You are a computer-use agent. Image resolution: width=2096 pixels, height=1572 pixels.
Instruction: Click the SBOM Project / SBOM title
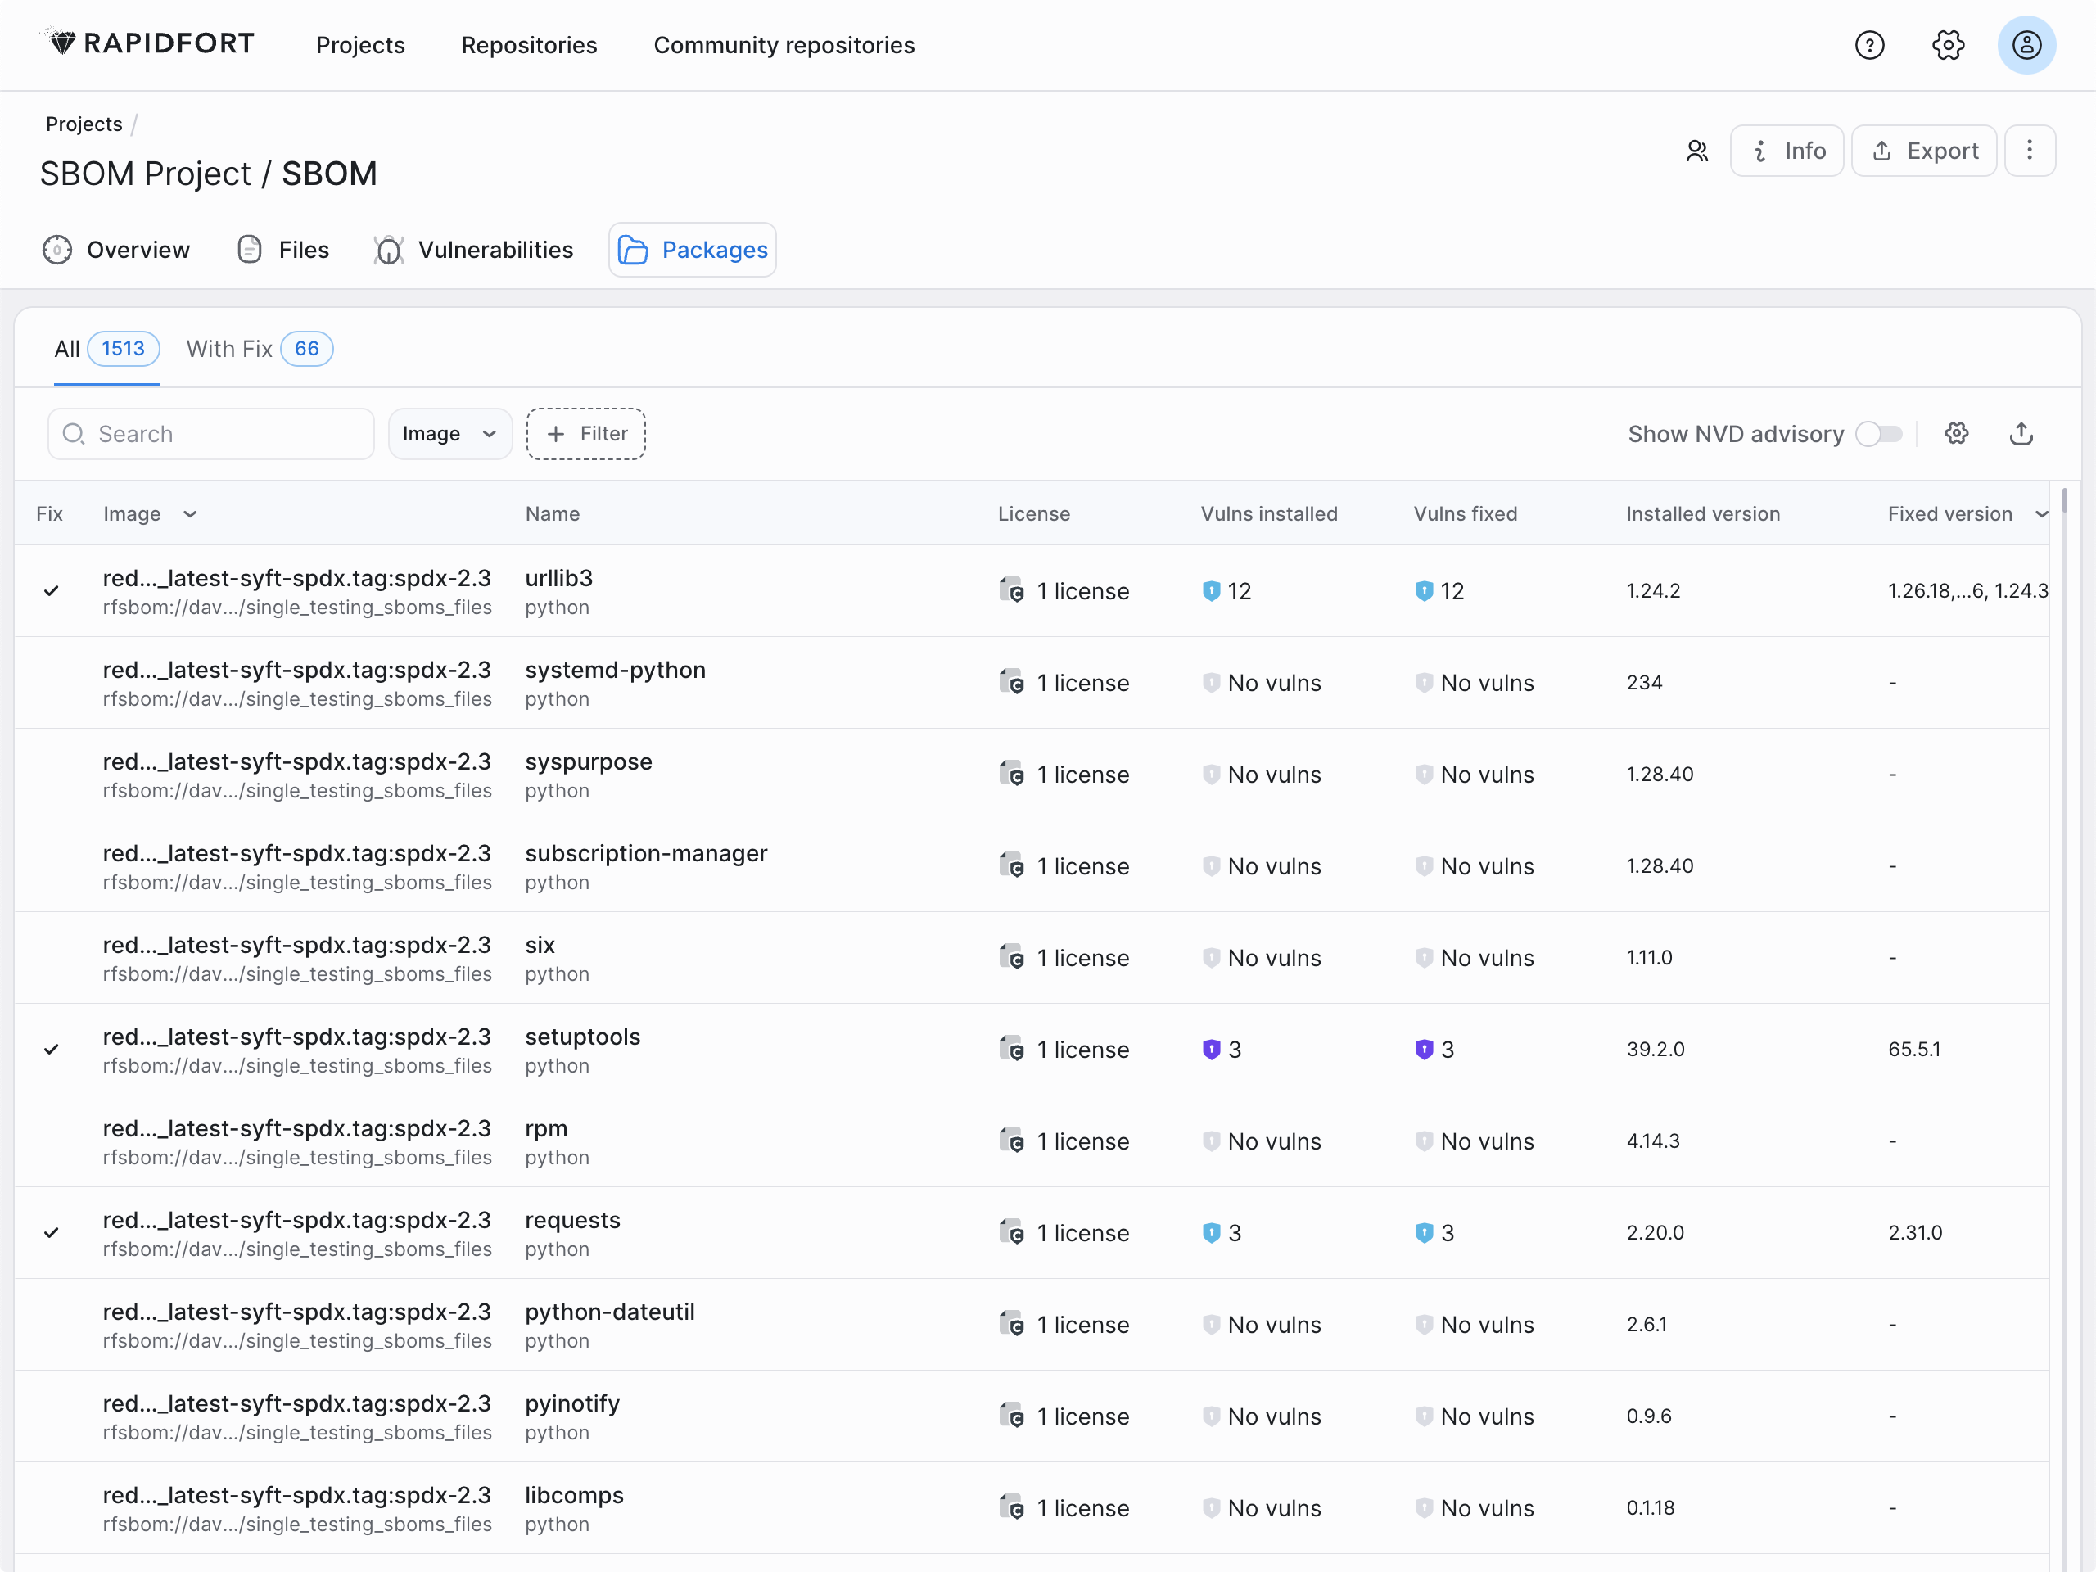(x=209, y=174)
